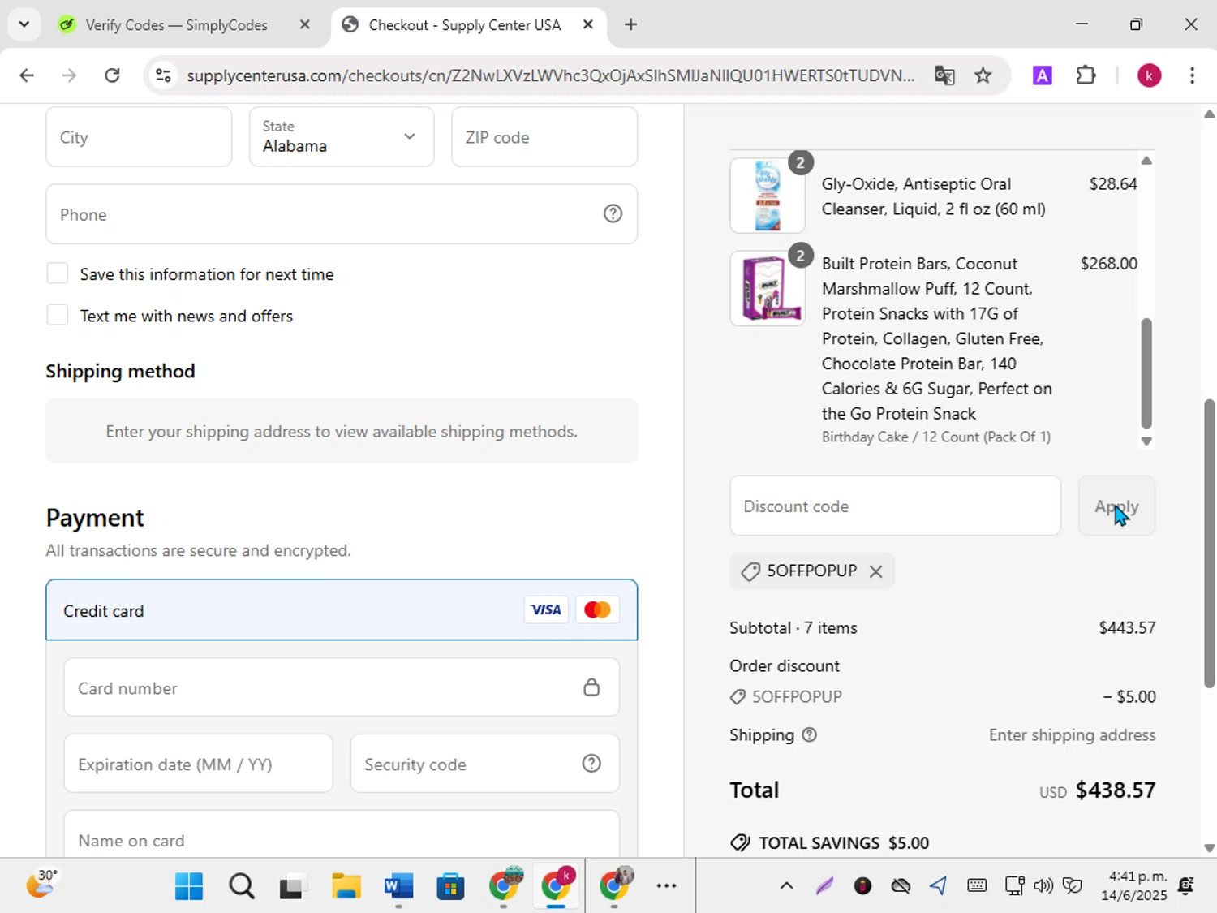Click the notification center icon
1217x913 pixels.
coord(1186,886)
